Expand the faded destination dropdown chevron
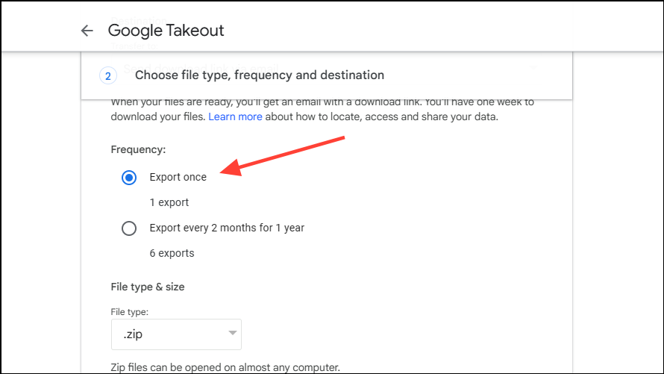664x374 pixels. tap(533, 67)
